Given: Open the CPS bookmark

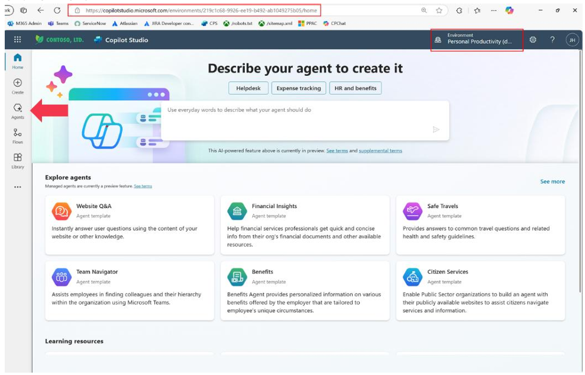Looking at the screenshot, I should (x=209, y=23).
